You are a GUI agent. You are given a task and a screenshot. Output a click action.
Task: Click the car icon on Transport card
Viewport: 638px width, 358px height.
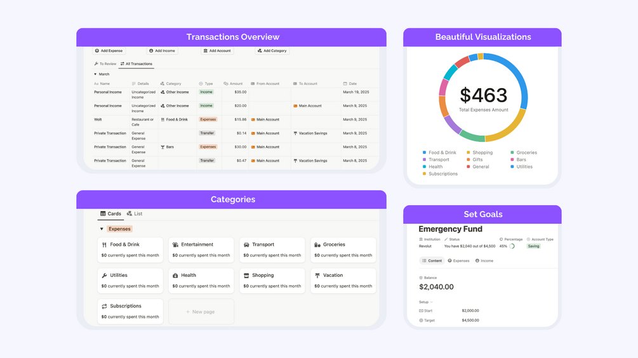pyautogui.click(x=246, y=245)
